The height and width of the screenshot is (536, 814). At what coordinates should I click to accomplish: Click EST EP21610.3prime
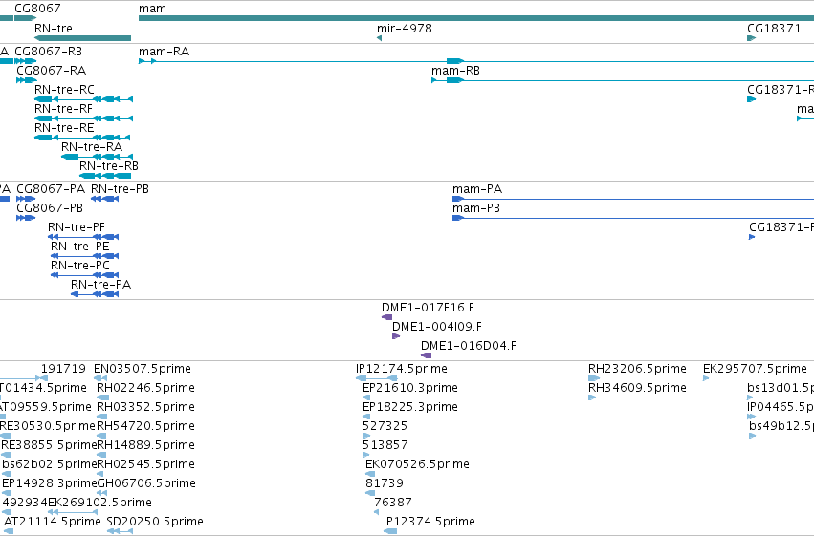pos(410,388)
